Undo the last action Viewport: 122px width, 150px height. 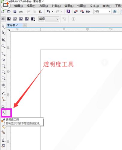pos(49,11)
